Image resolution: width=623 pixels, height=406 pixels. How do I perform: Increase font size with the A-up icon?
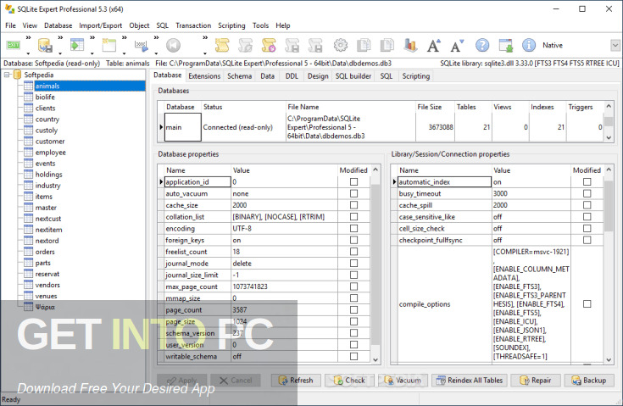click(x=434, y=45)
